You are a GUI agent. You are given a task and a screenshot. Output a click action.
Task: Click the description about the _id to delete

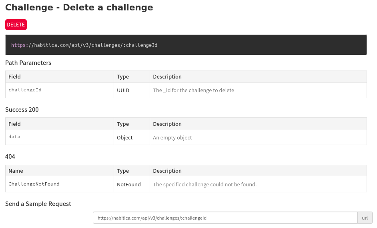(x=193, y=90)
